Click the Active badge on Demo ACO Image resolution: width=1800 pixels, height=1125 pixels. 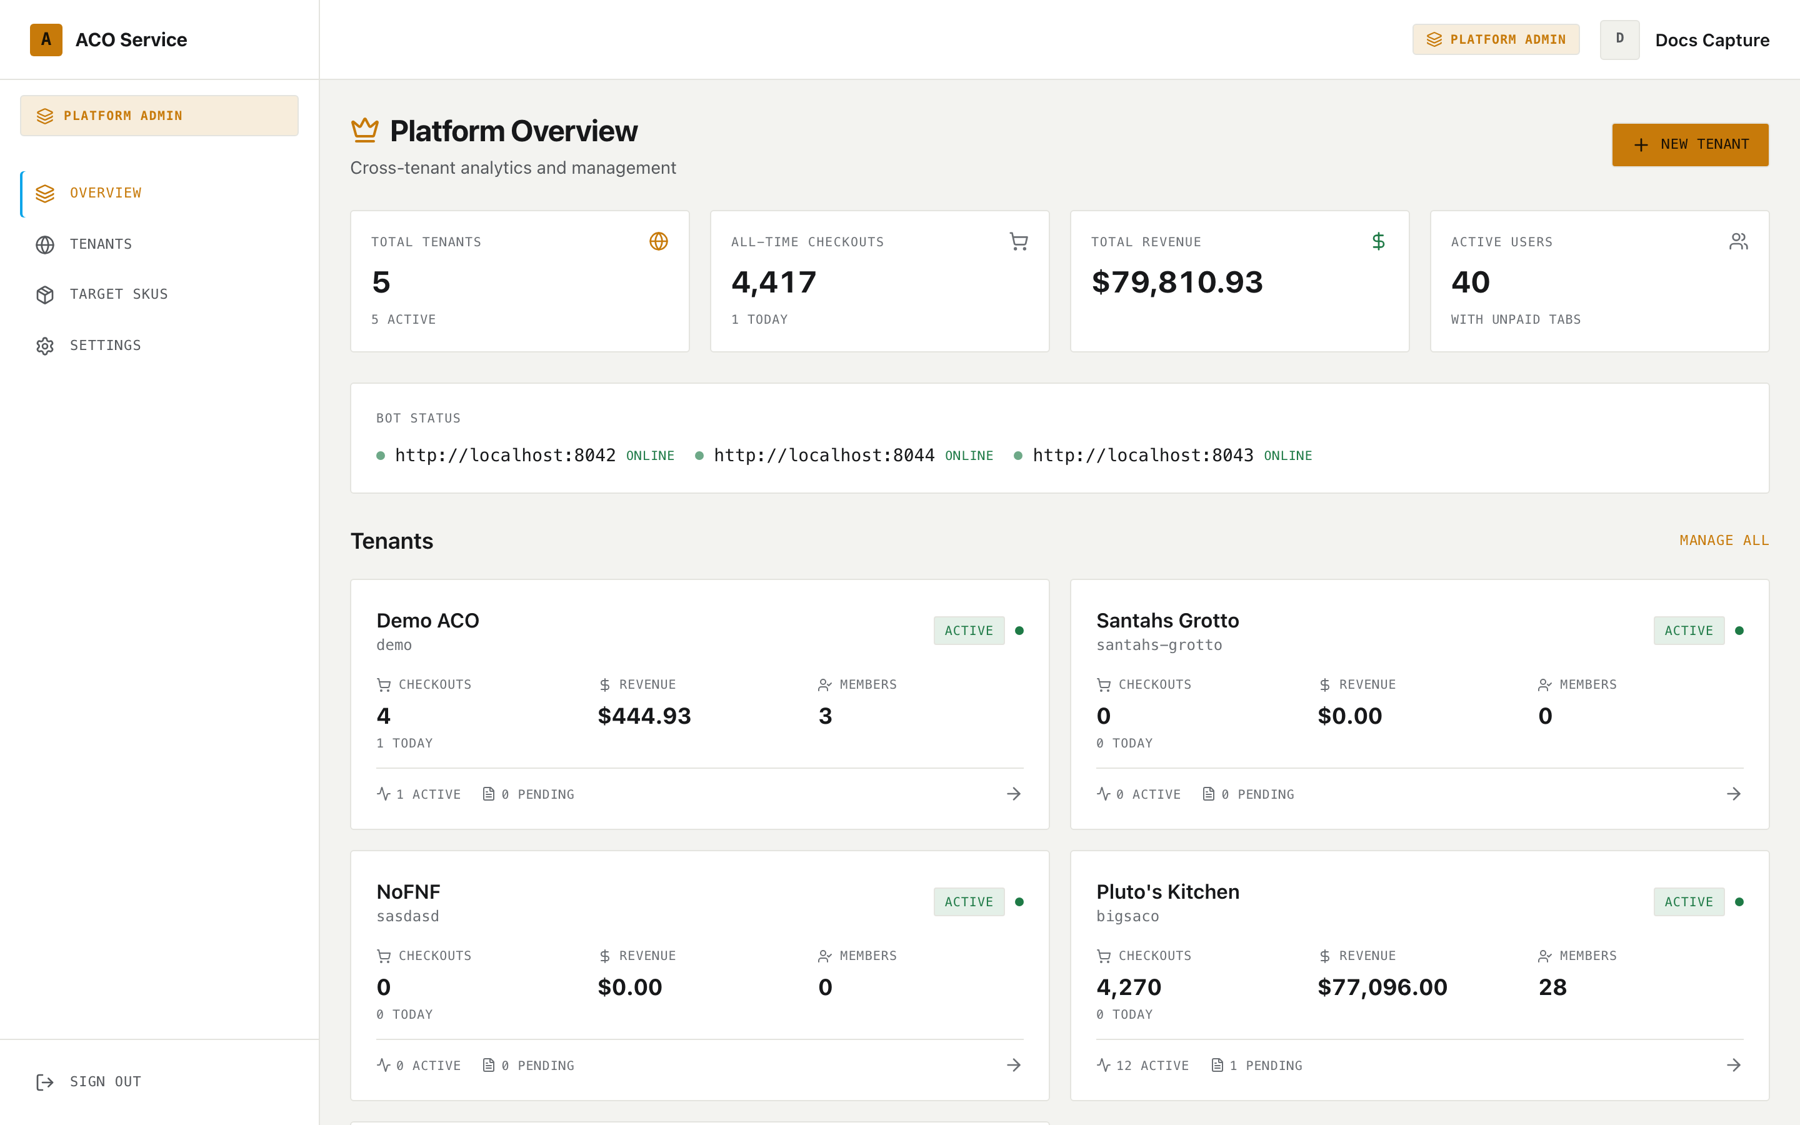pyautogui.click(x=968, y=630)
